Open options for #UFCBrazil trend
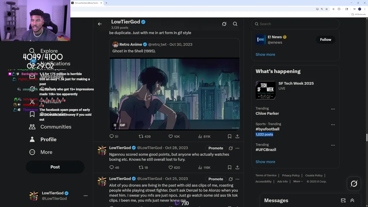This screenshot has height=207, width=368. pos(333,145)
